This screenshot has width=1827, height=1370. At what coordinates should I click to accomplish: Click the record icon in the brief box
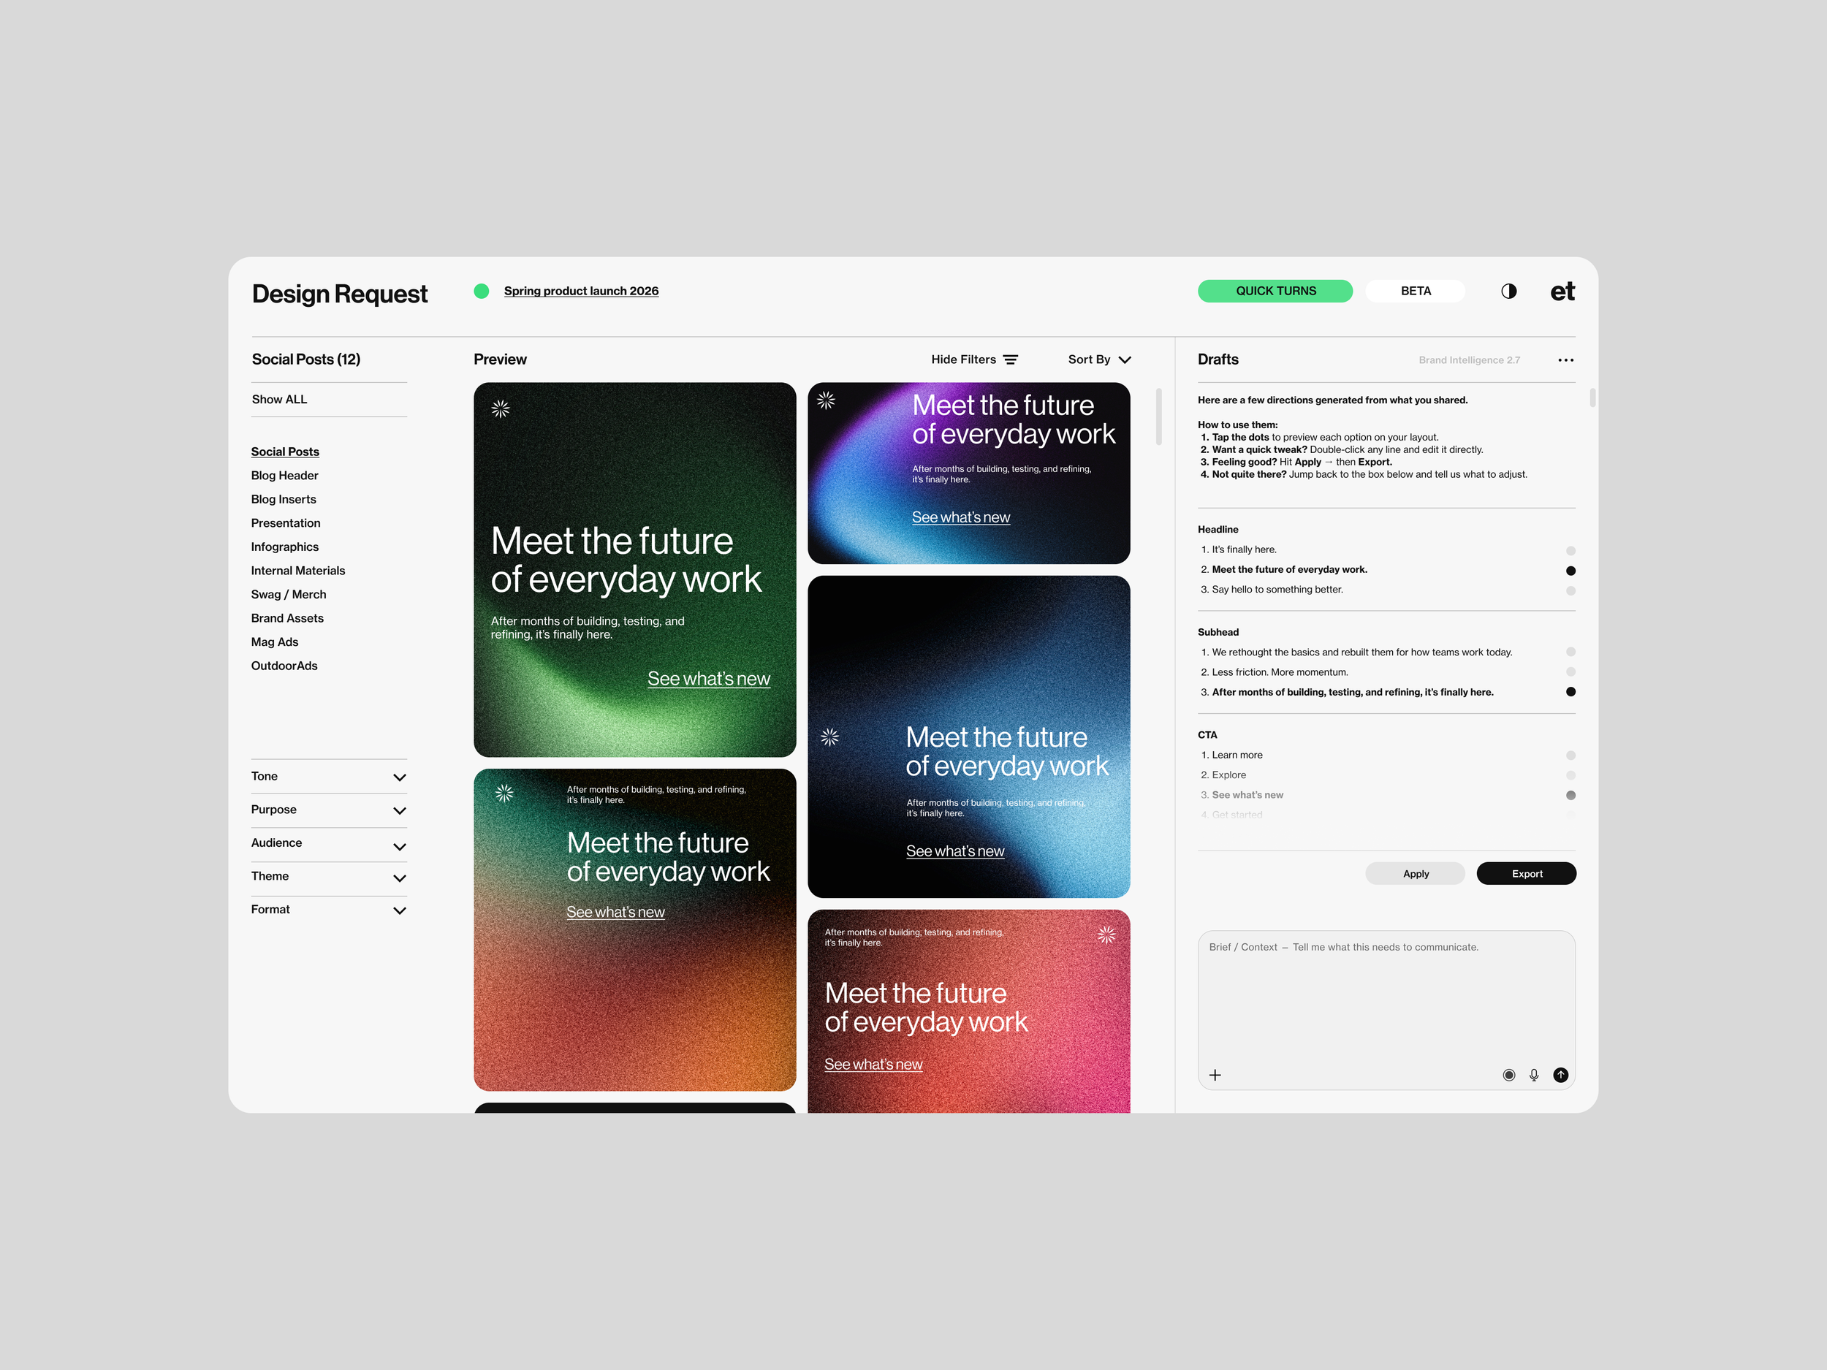pos(1509,1074)
